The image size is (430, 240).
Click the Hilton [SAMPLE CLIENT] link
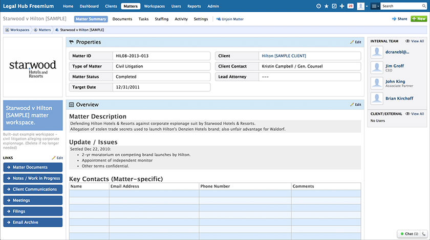point(284,56)
